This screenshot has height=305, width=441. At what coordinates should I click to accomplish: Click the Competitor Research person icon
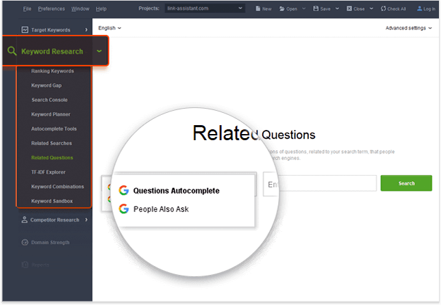pyautogui.click(x=25, y=220)
